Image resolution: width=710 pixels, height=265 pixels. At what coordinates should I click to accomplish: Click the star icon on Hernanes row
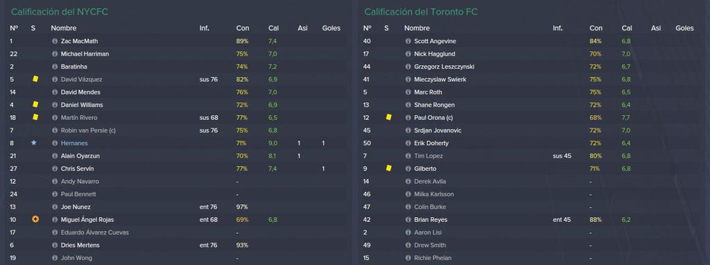(x=33, y=143)
